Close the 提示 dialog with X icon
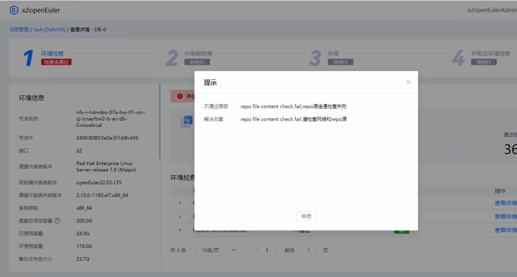The image size is (517, 277). tap(408, 82)
